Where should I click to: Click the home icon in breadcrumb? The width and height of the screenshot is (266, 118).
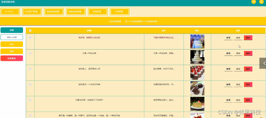tap(126, 21)
